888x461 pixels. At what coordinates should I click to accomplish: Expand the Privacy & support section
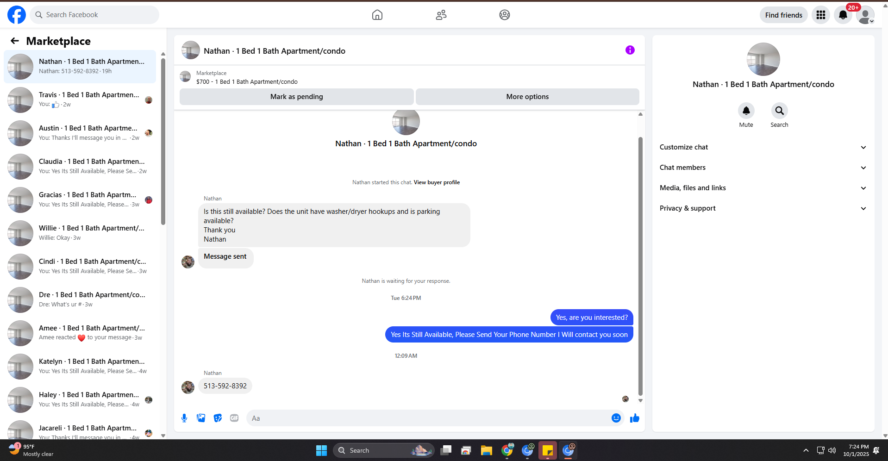point(763,208)
